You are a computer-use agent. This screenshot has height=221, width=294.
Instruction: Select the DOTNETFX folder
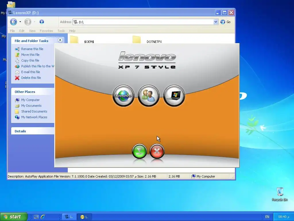[154, 42]
